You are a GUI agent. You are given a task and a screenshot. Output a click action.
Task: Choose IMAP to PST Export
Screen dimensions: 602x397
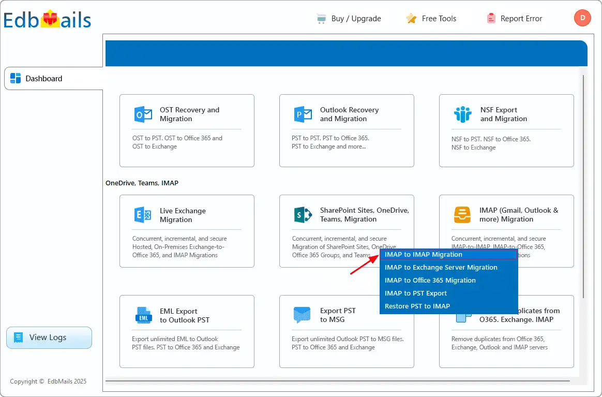coord(448,293)
